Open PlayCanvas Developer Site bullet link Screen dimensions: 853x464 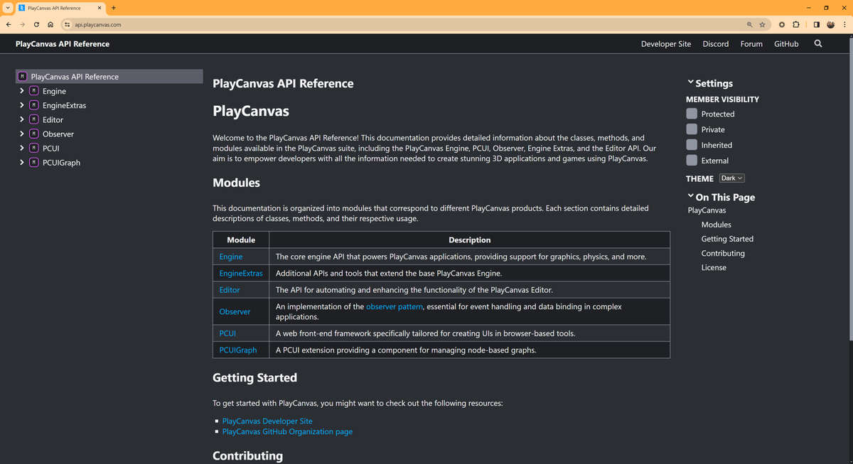point(267,421)
